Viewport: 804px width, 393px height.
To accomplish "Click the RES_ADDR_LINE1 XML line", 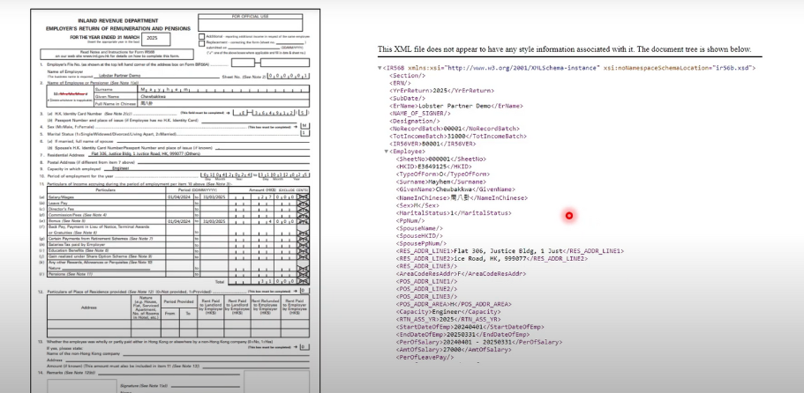I will pyautogui.click(x=510, y=251).
